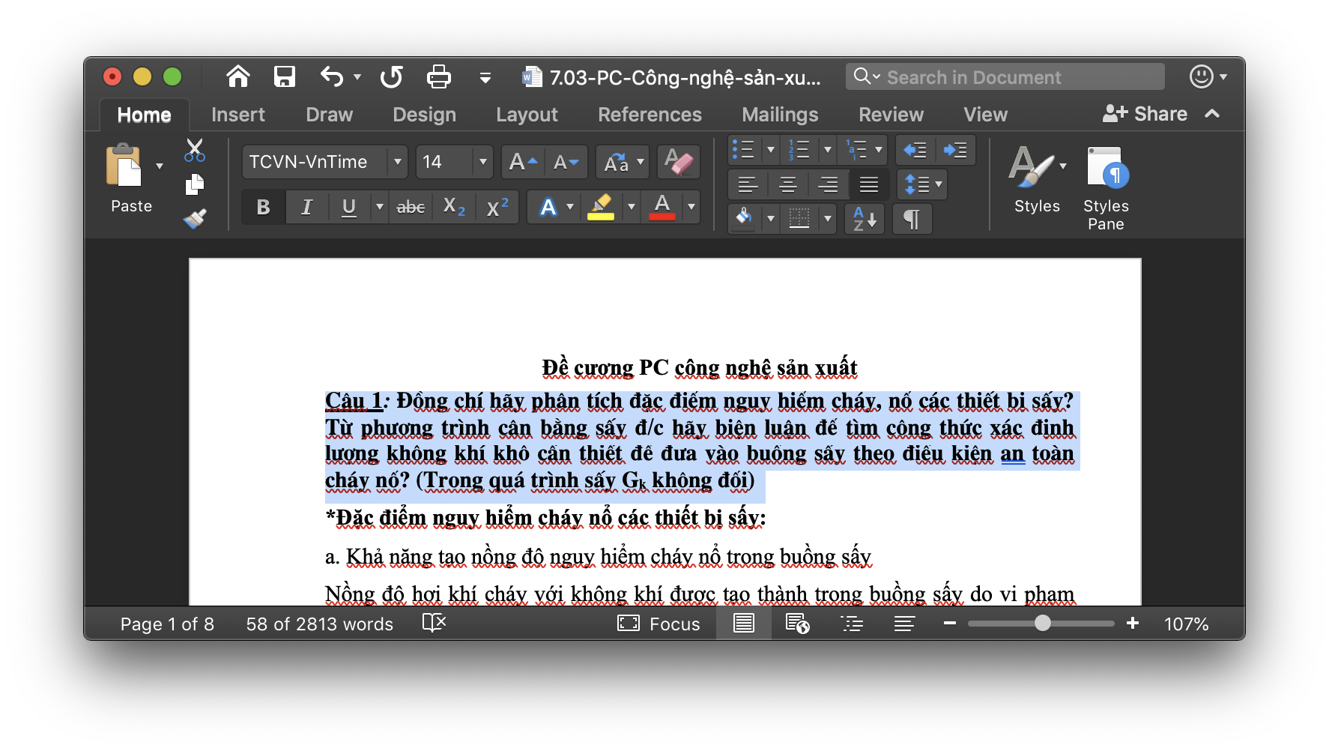The height and width of the screenshot is (751, 1329).
Task: Apply superscript formatting
Action: tap(497, 208)
